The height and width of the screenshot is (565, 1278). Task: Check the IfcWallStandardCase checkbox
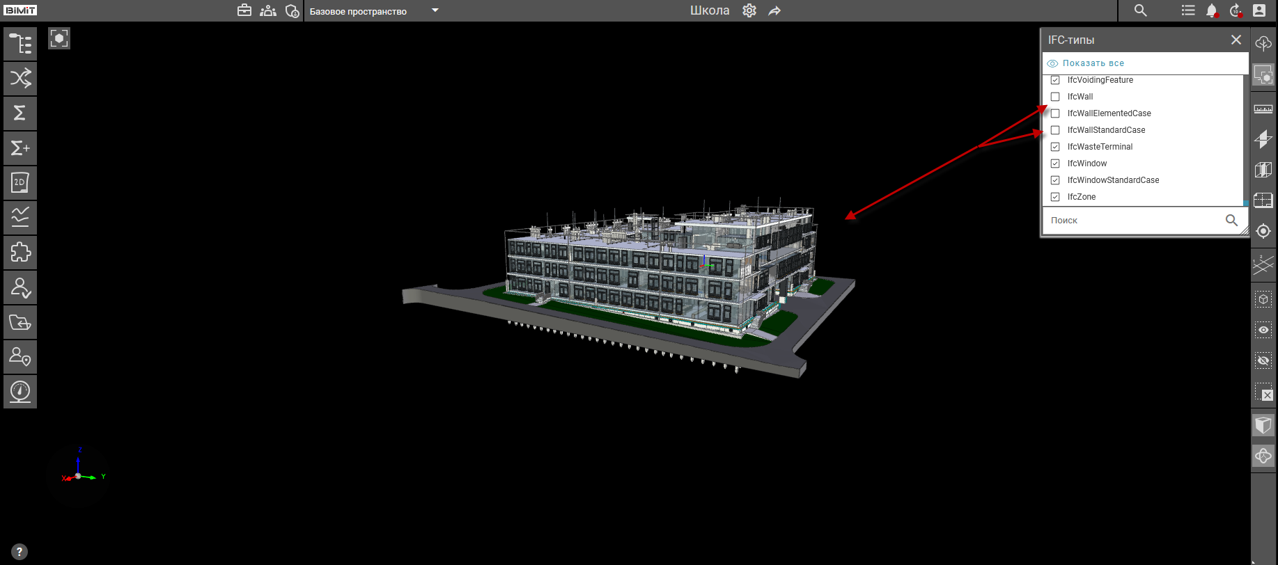coord(1055,130)
